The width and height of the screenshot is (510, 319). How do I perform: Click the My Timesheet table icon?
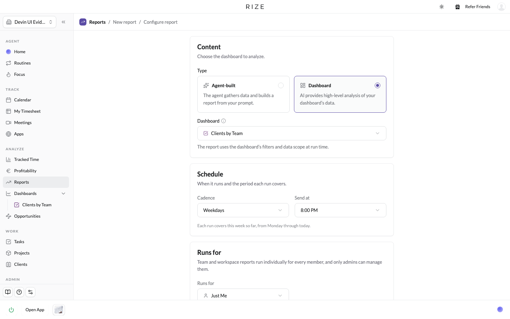click(8, 111)
